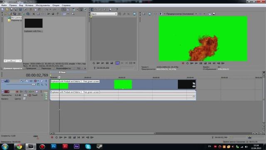Screen dimensions: 266x150
Task: Open media search with the magnifier icon
Action: pyautogui.click(x=73, y=14)
